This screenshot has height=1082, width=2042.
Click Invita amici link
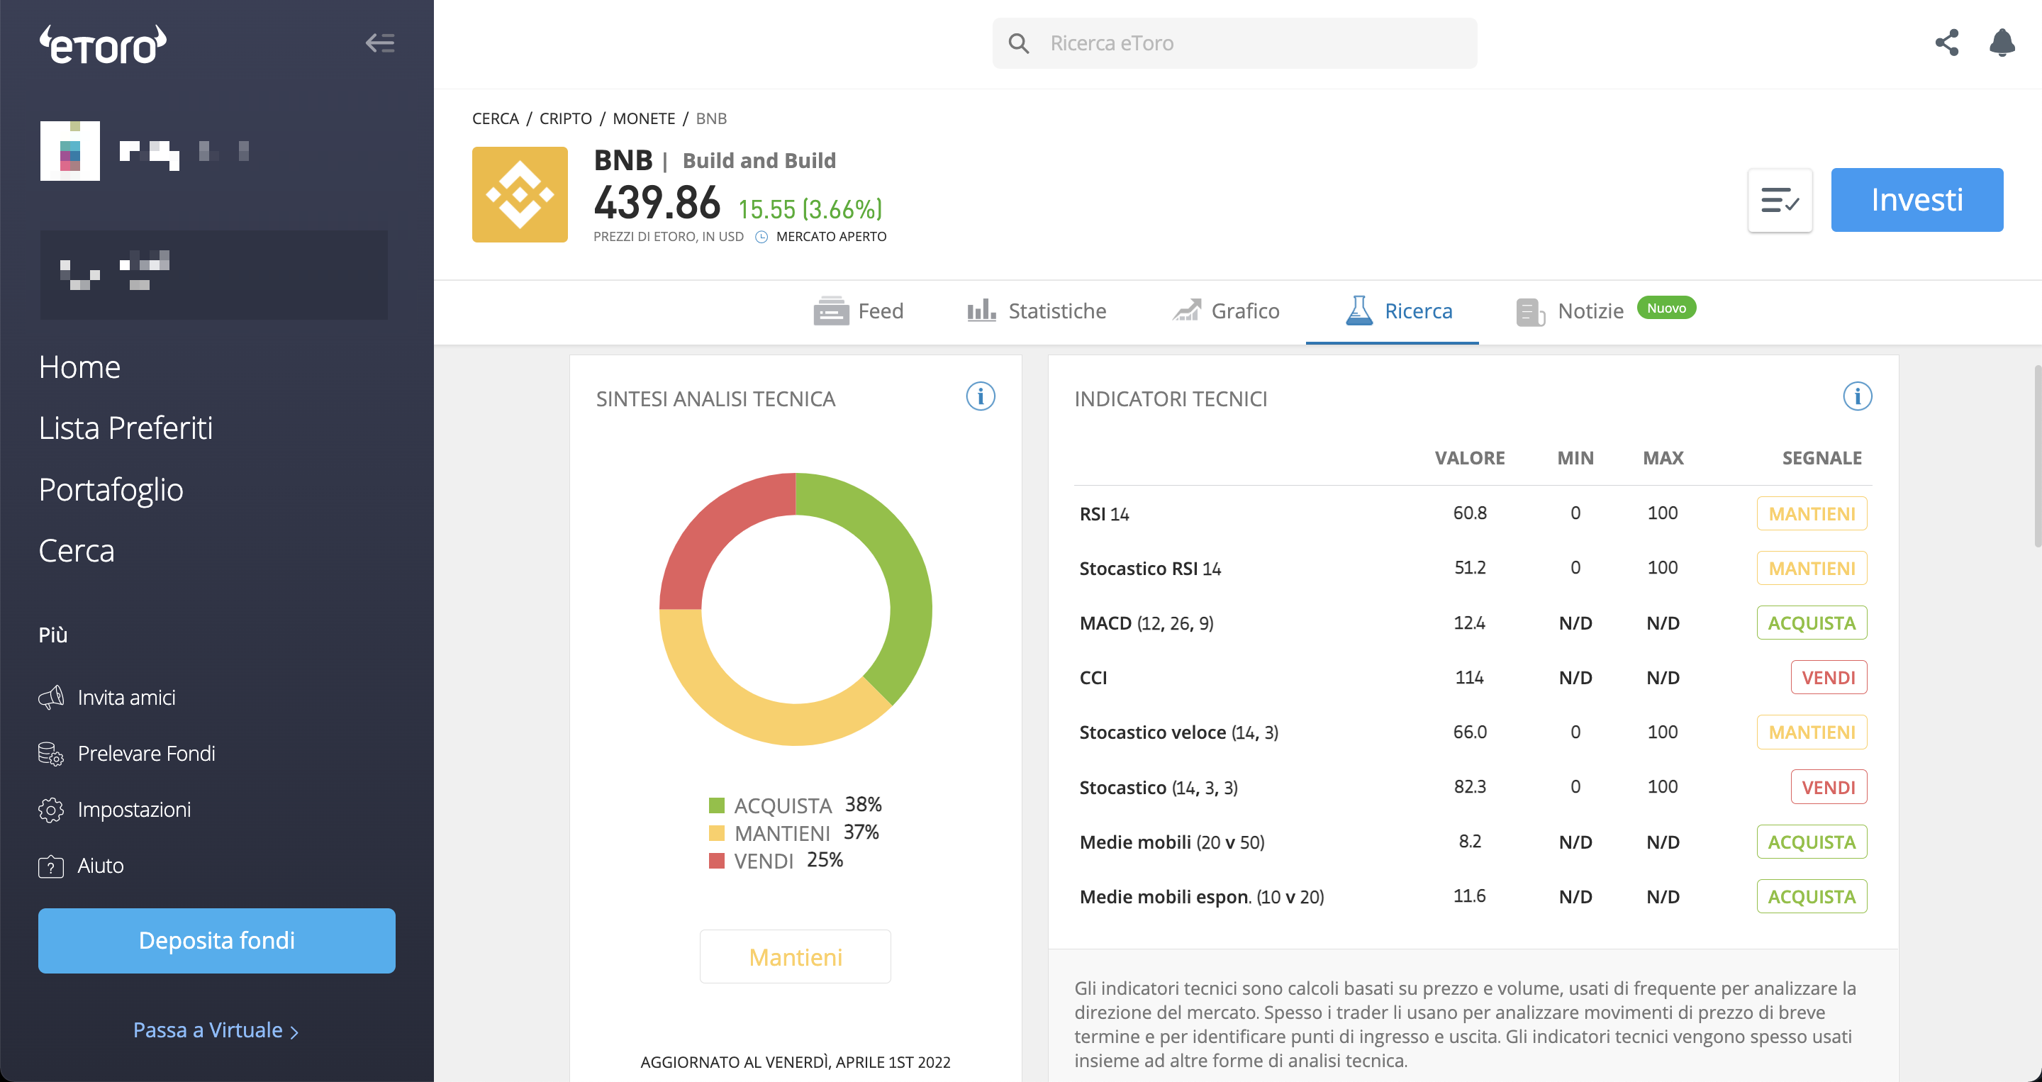click(x=126, y=698)
